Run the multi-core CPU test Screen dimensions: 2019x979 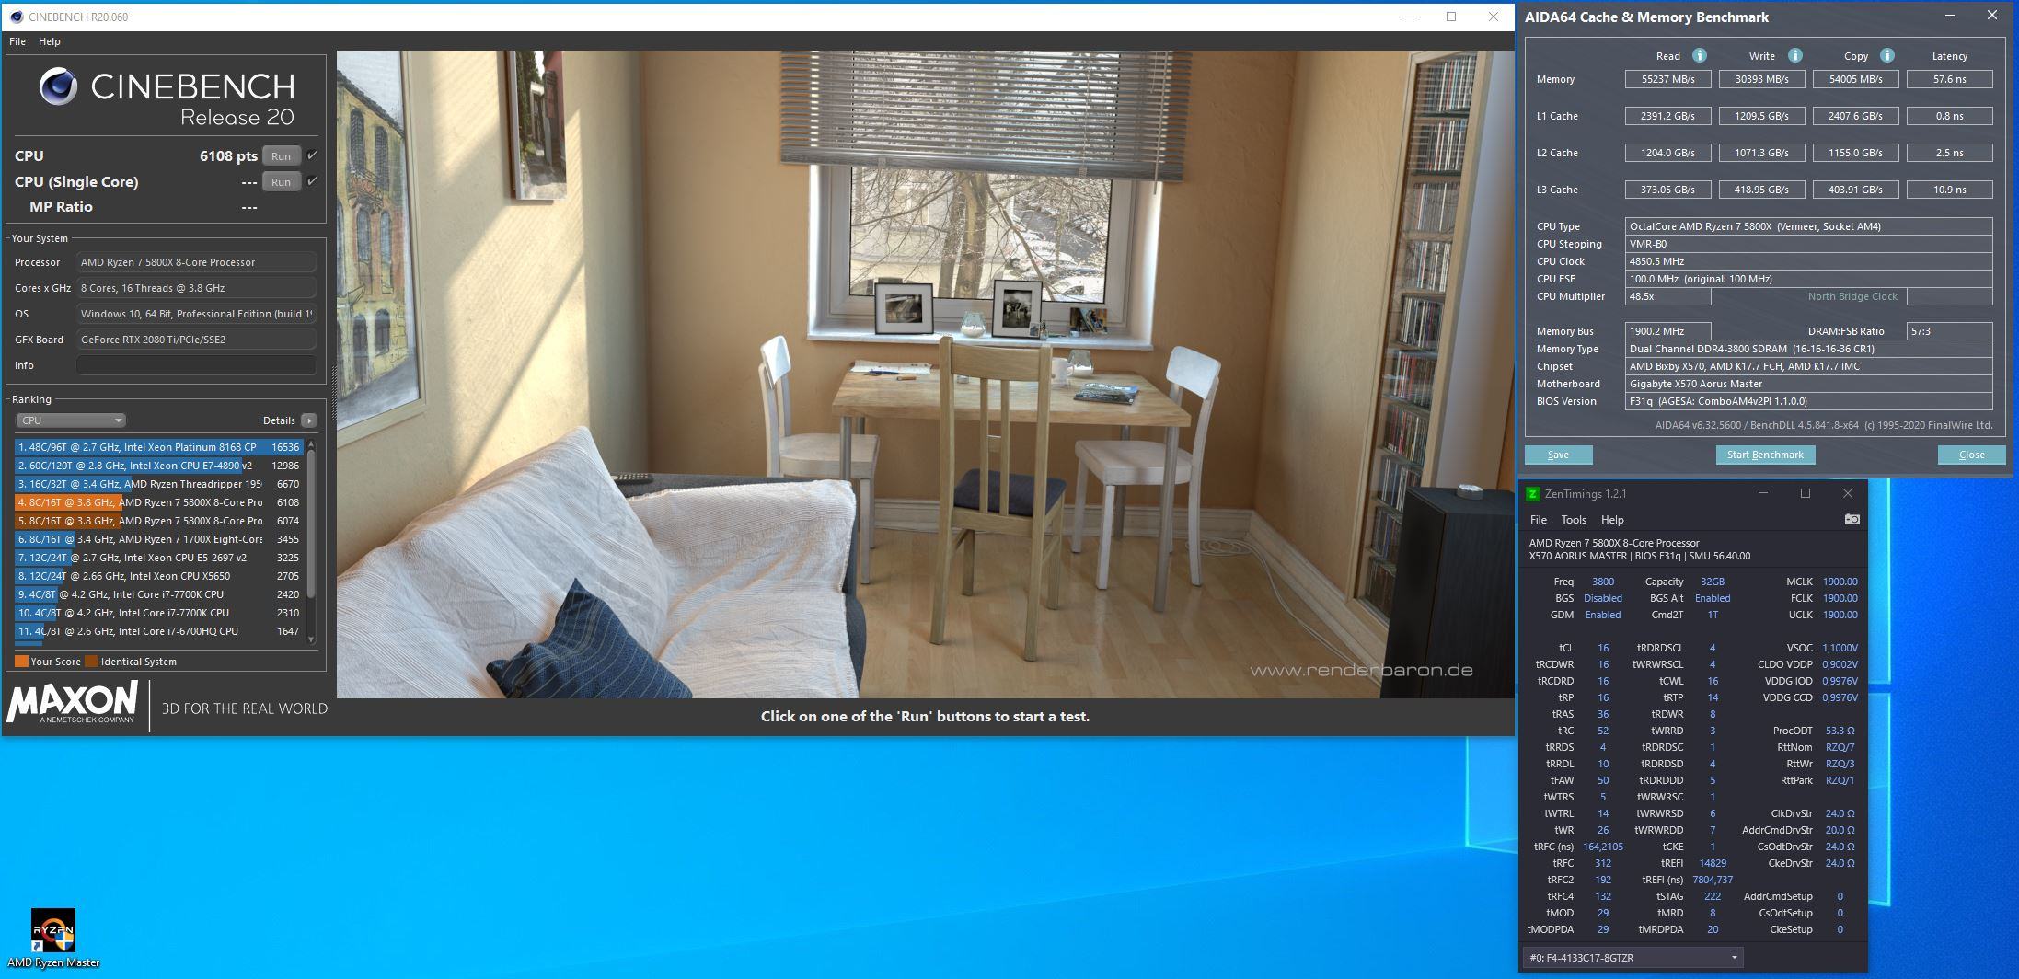(x=282, y=156)
